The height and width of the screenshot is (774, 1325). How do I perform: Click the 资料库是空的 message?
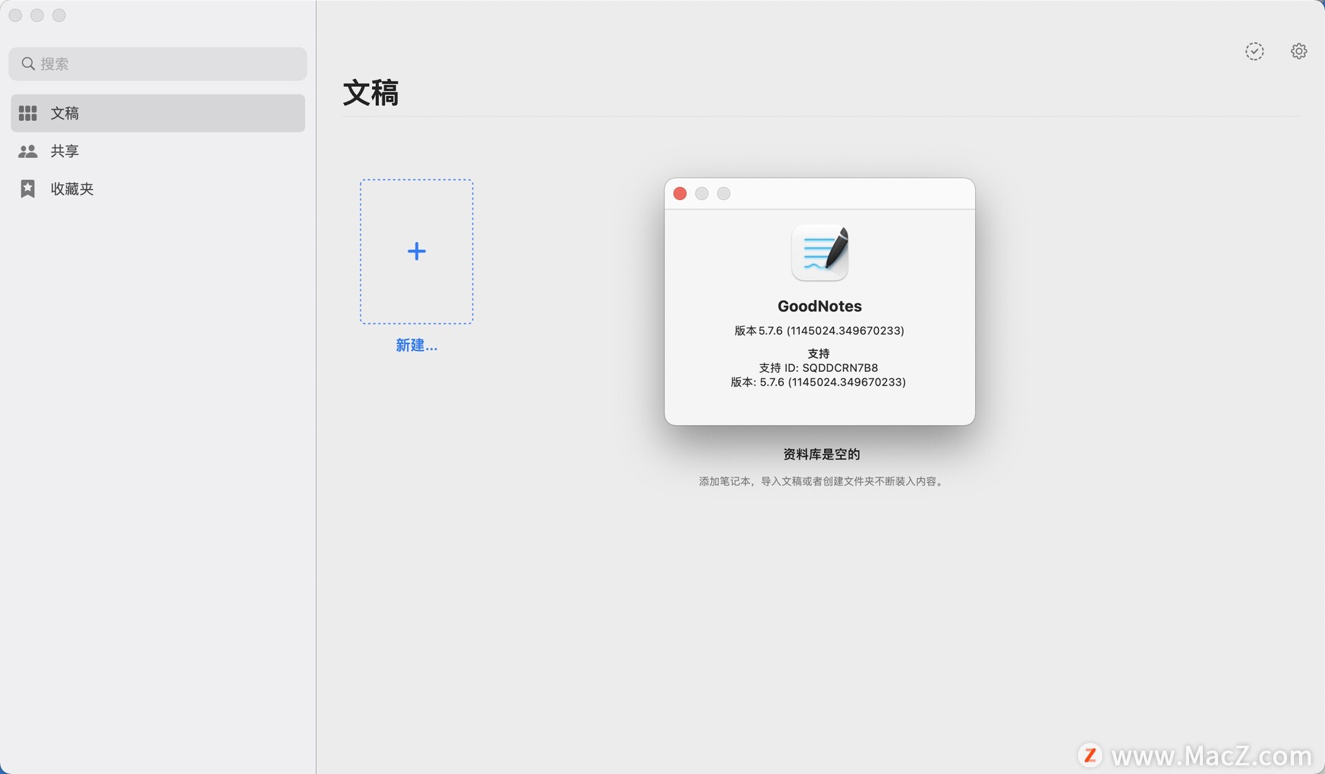coord(821,454)
